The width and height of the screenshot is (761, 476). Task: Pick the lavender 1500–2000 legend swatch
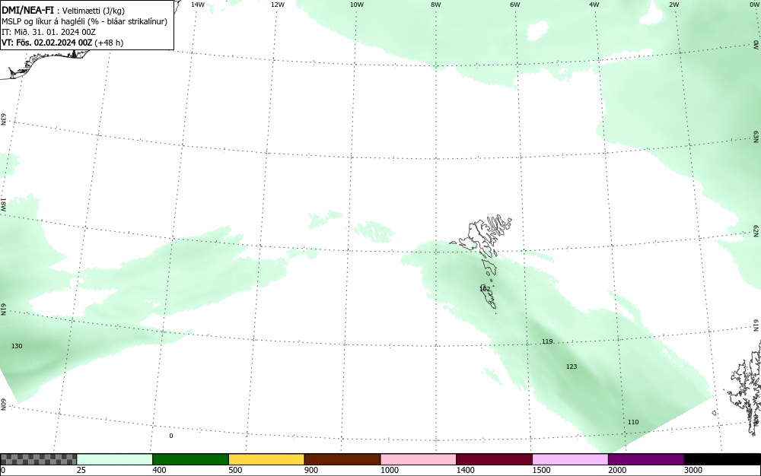(570, 459)
